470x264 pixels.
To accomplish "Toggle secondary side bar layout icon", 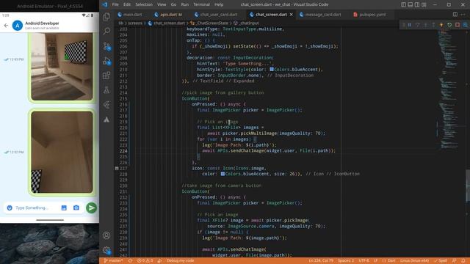I will tap(417, 4).
